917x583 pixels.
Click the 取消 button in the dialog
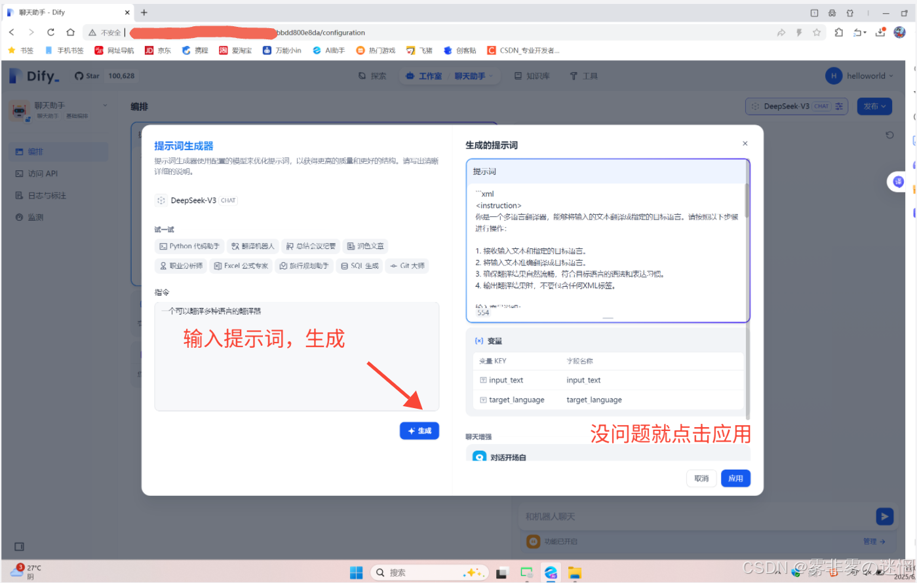[x=701, y=478]
